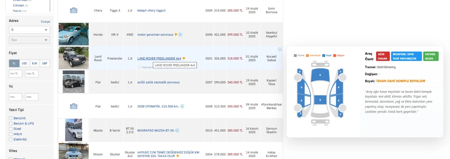Click the play icon next to Mazda BT-50 title
This screenshot has width=450, height=159.
point(177,130)
